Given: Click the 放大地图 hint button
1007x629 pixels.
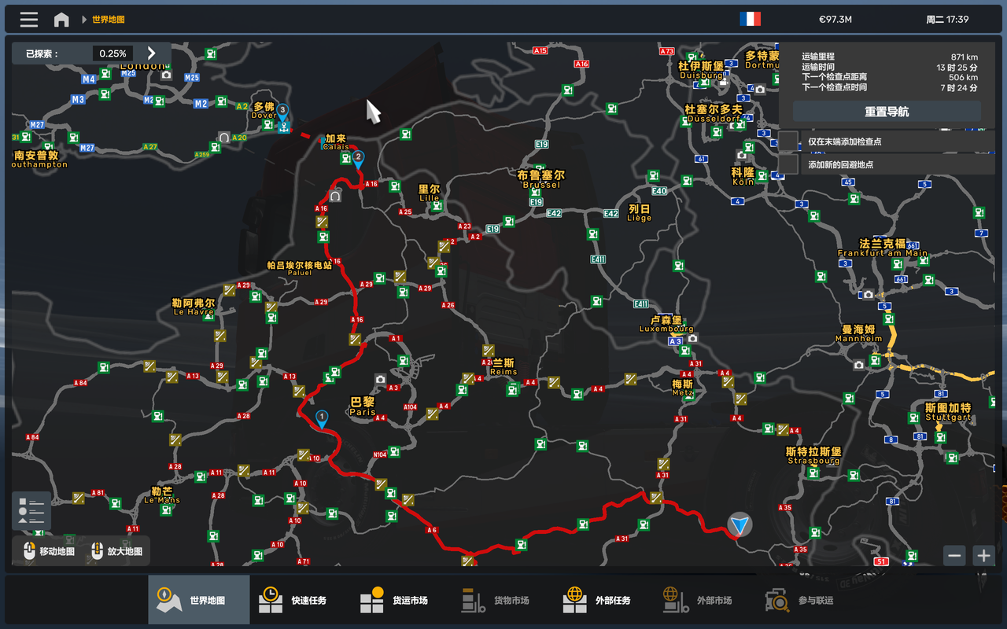Looking at the screenshot, I should click(117, 551).
